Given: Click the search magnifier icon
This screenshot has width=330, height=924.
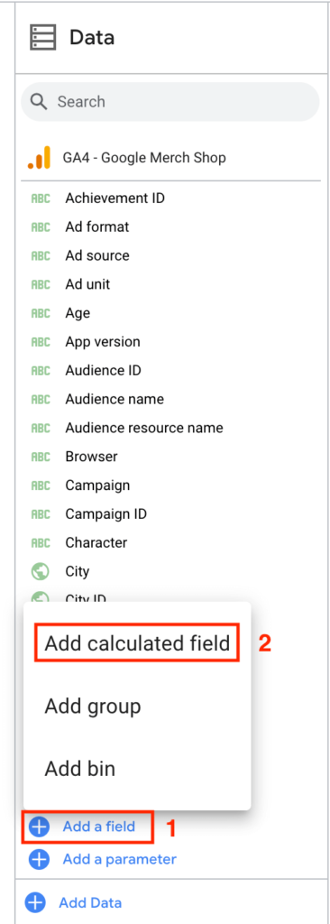Looking at the screenshot, I should point(39,102).
